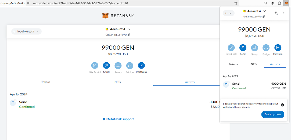Viewport: 291px width, 140px height.
Task: Click Swap icon in popup
Action: pyautogui.click(x=254, y=48)
